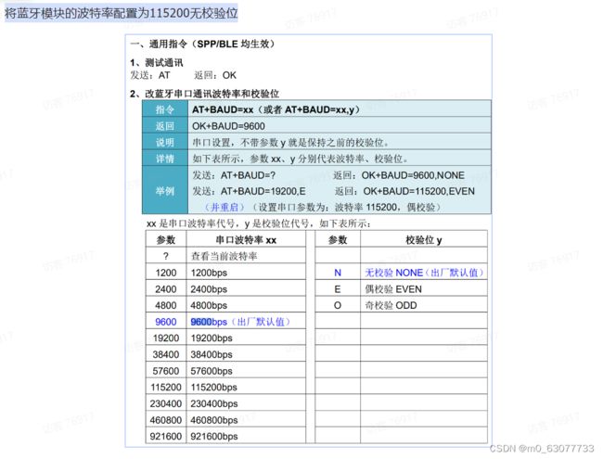Click the '查看当前波特率' cell

point(246,256)
